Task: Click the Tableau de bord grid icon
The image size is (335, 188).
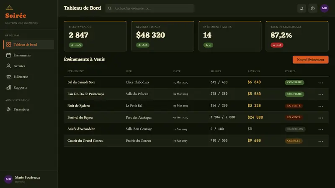Action: pyautogui.click(x=8, y=44)
